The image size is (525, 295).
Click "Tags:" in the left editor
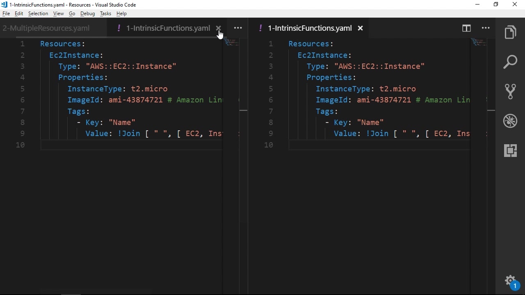pyautogui.click(x=78, y=111)
